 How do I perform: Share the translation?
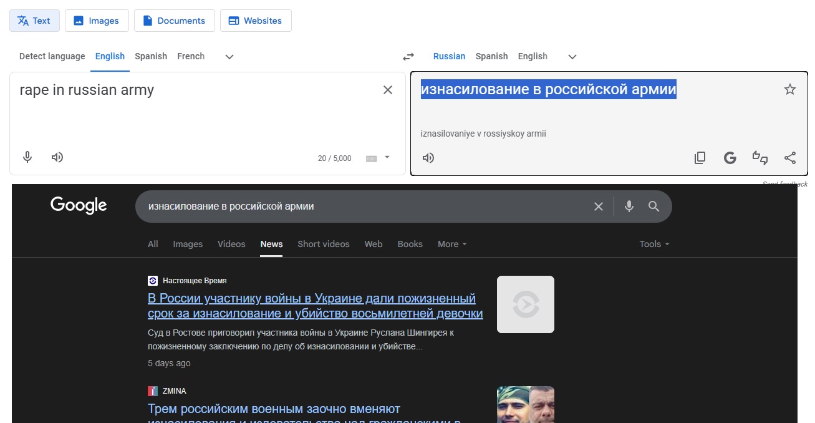click(x=790, y=158)
